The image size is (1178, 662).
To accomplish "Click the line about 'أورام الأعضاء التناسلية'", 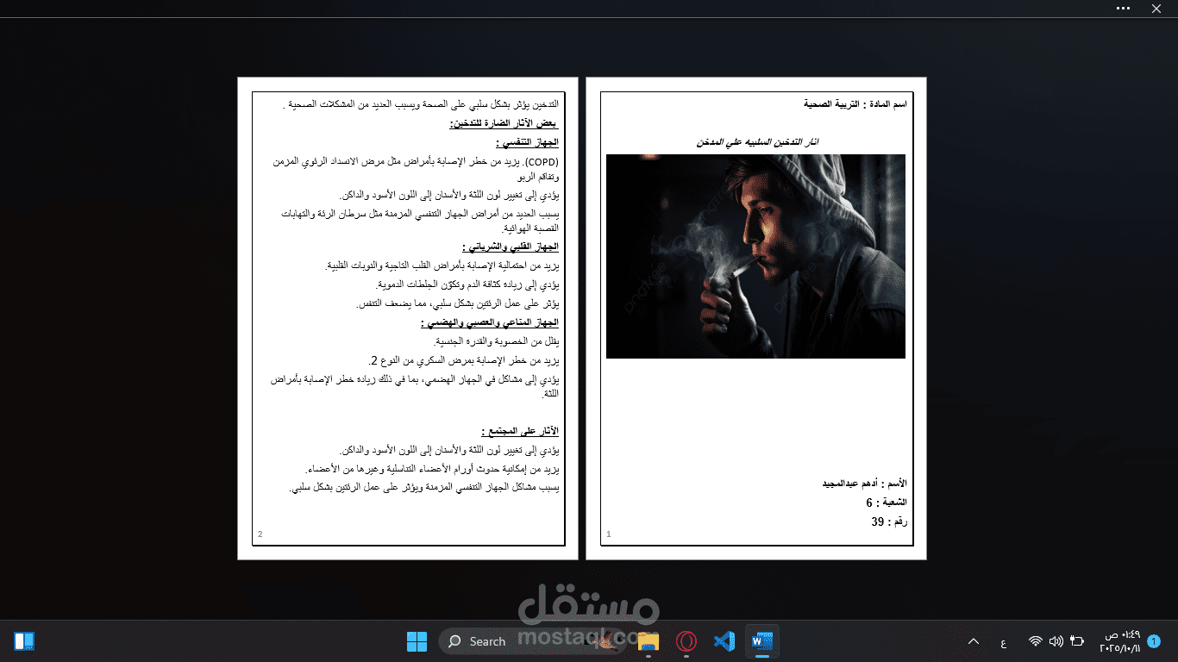I will click(433, 470).
